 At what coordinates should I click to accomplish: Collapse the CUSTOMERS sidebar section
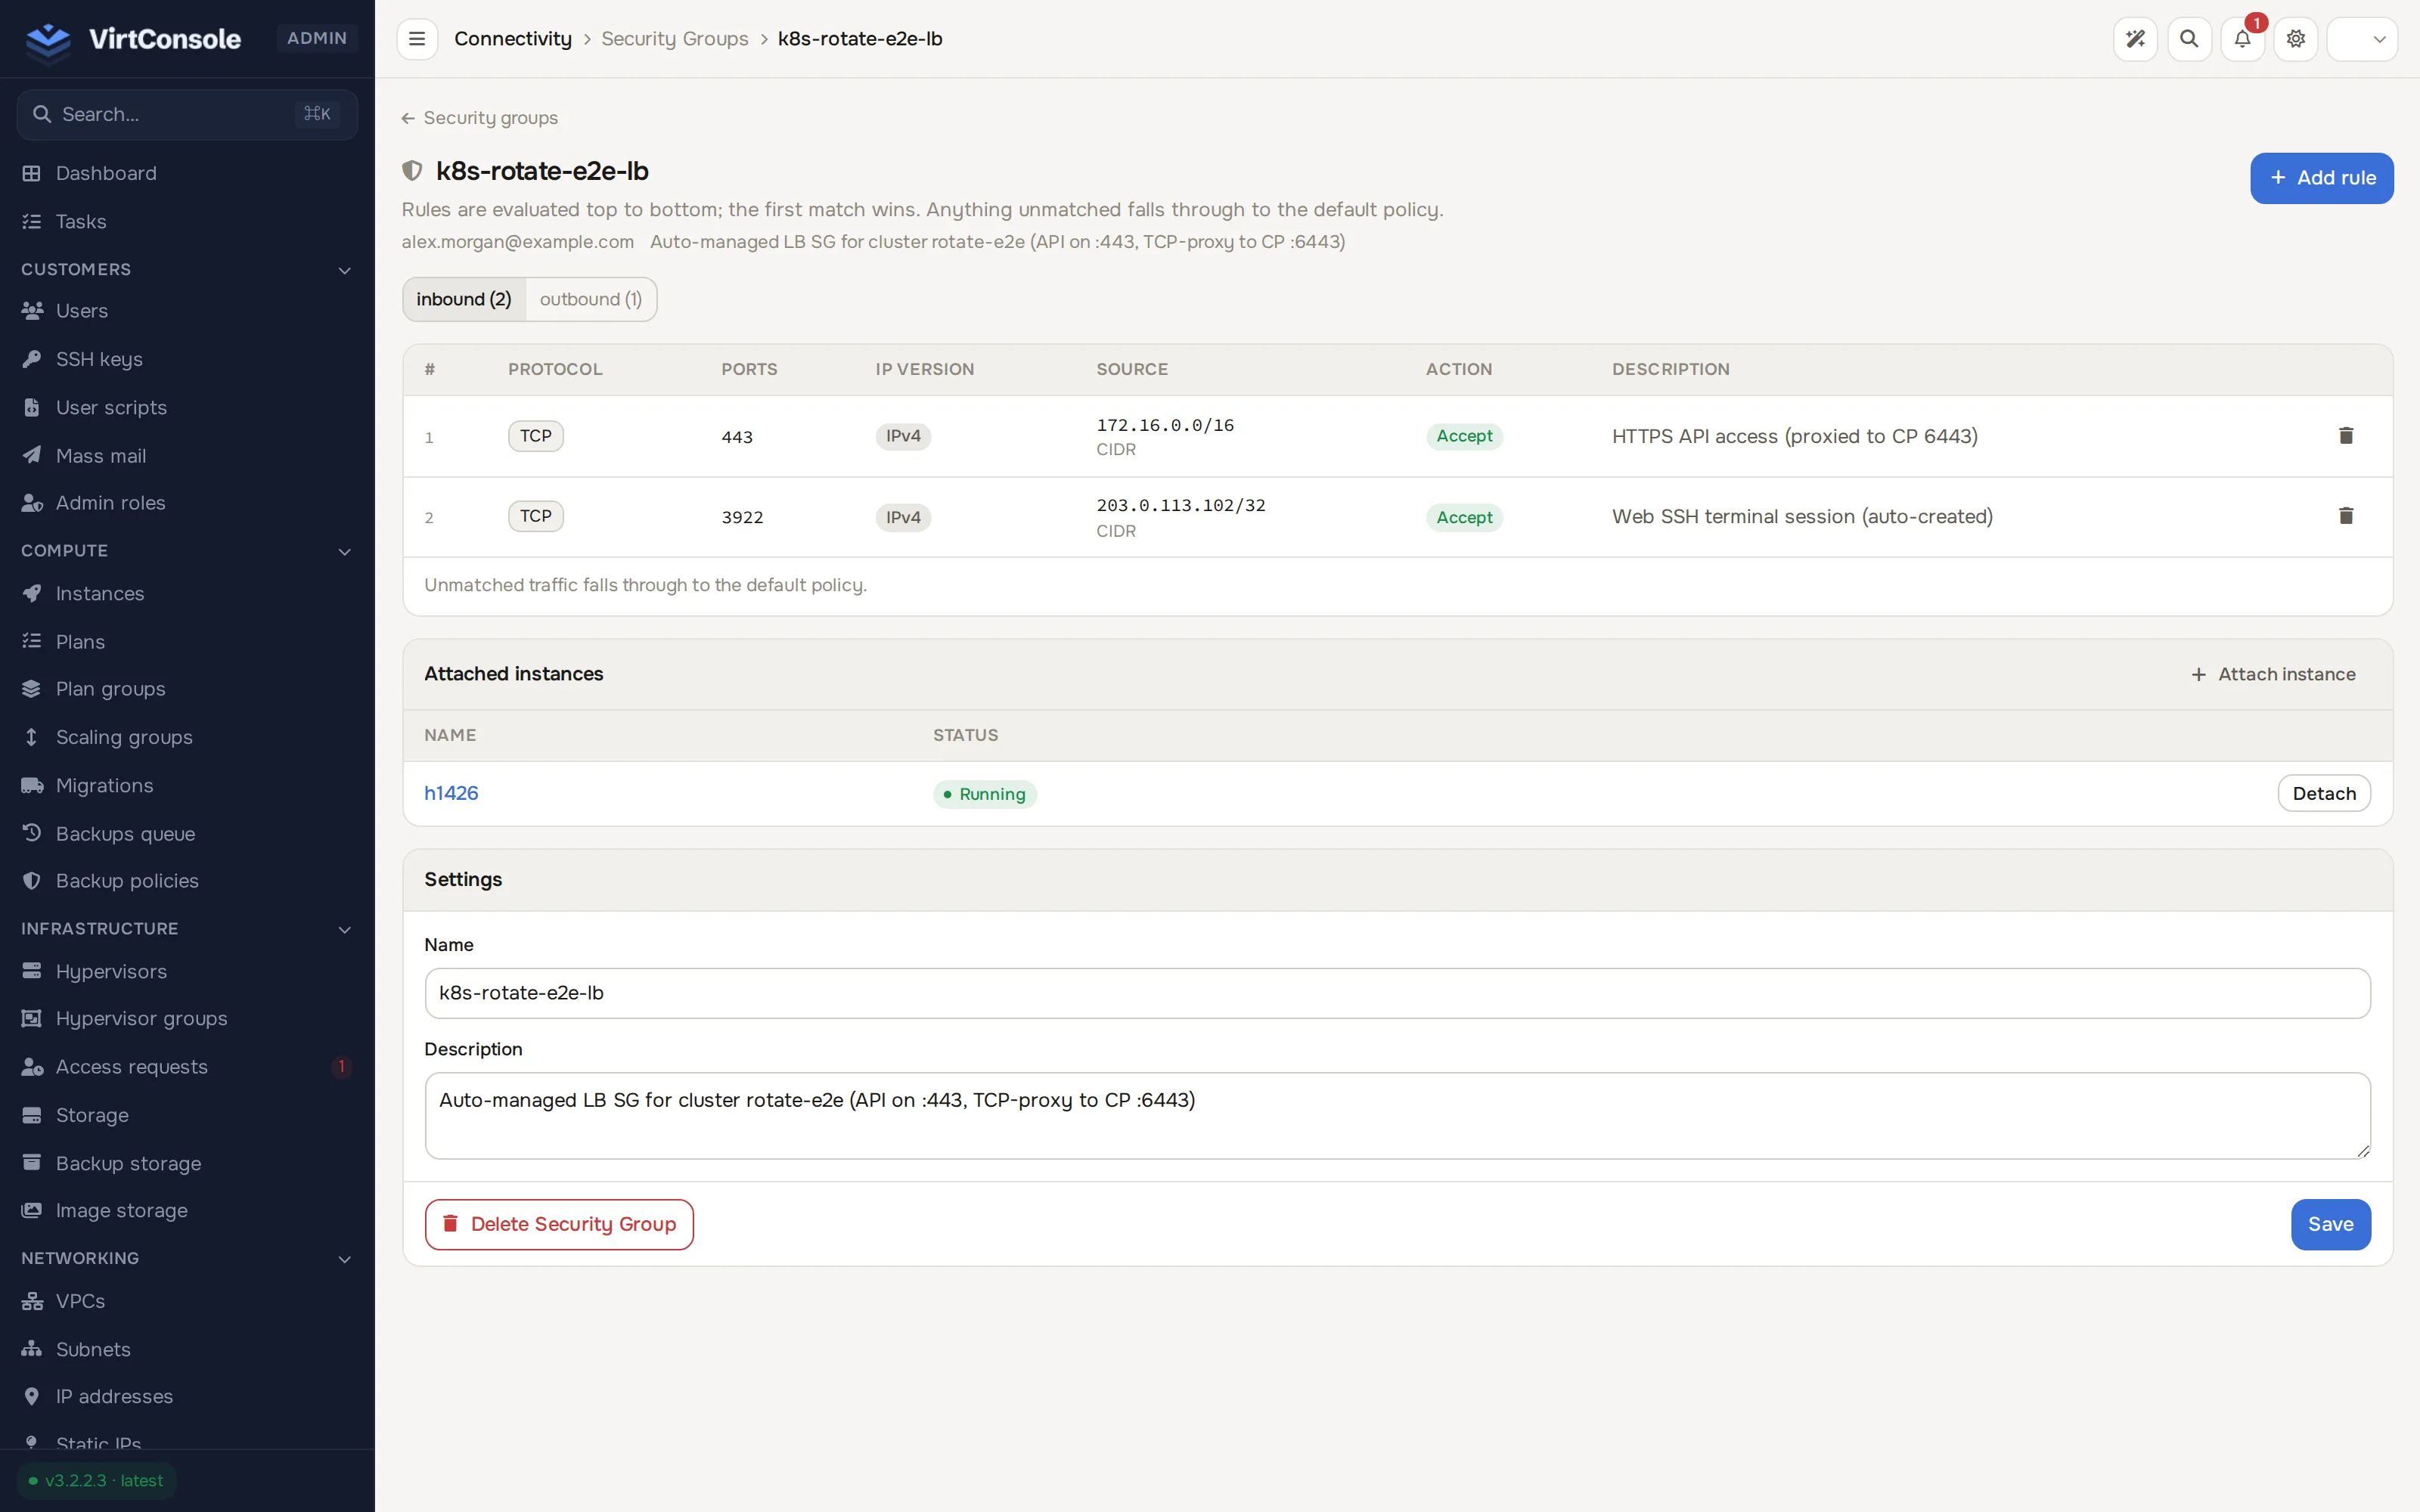(x=344, y=270)
